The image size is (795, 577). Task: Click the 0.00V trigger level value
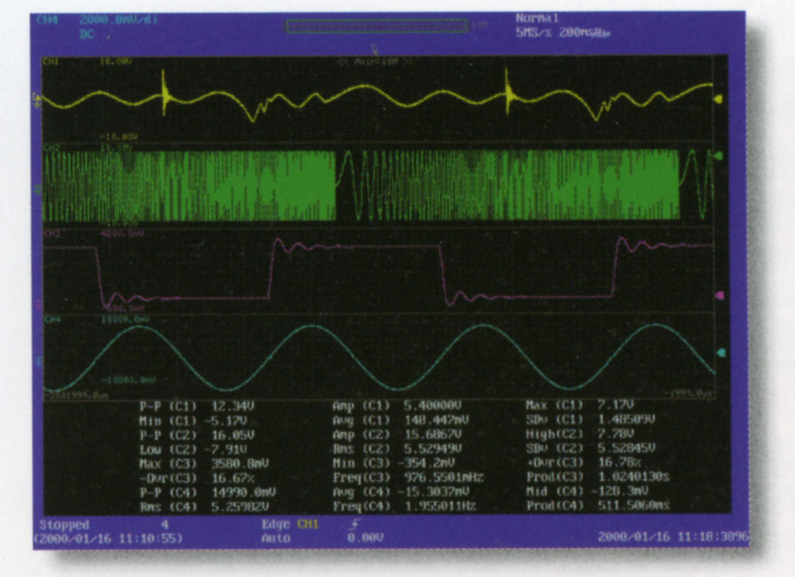(365, 538)
